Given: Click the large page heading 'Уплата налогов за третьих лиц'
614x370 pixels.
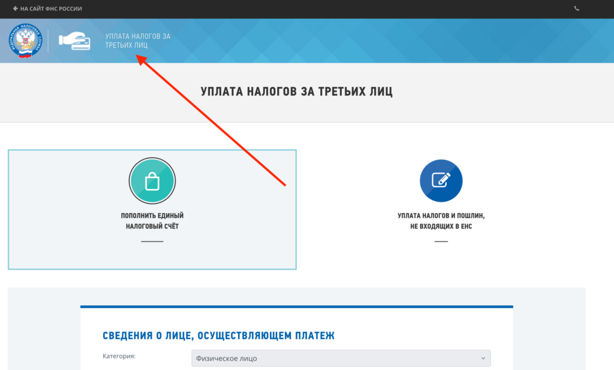Looking at the screenshot, I should [297, 92].
